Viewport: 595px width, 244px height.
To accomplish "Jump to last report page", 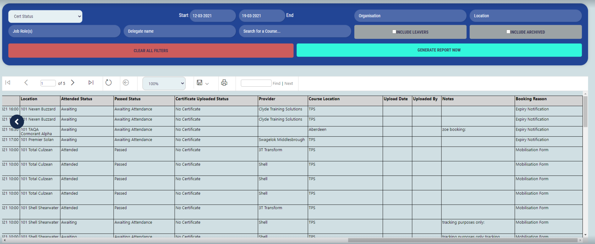I will pyautogui.click(x=91, y=83).
